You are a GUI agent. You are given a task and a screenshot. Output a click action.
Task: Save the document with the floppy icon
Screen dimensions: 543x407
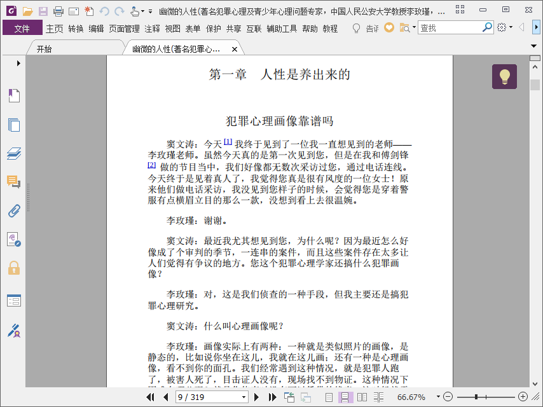(x=43, y=11)
